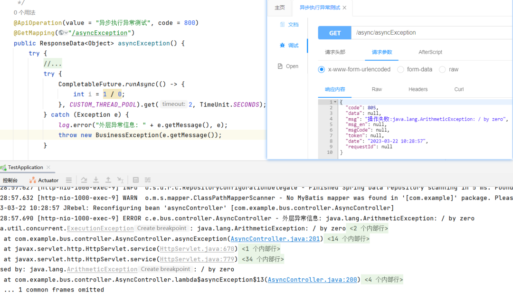Click the GET request button
Viewport: 513px width, 294px height.
[x=335, y=33]
